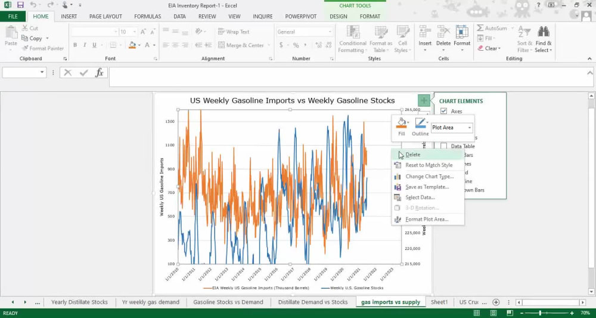Click the Cut scissors icon
Image resolution: width=596 pixels, height=318 pixels.
click(24, 28)
